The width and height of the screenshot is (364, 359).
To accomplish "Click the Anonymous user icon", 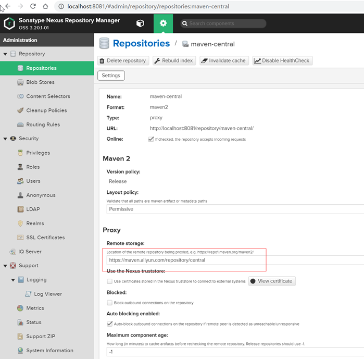I will point(20,195).
